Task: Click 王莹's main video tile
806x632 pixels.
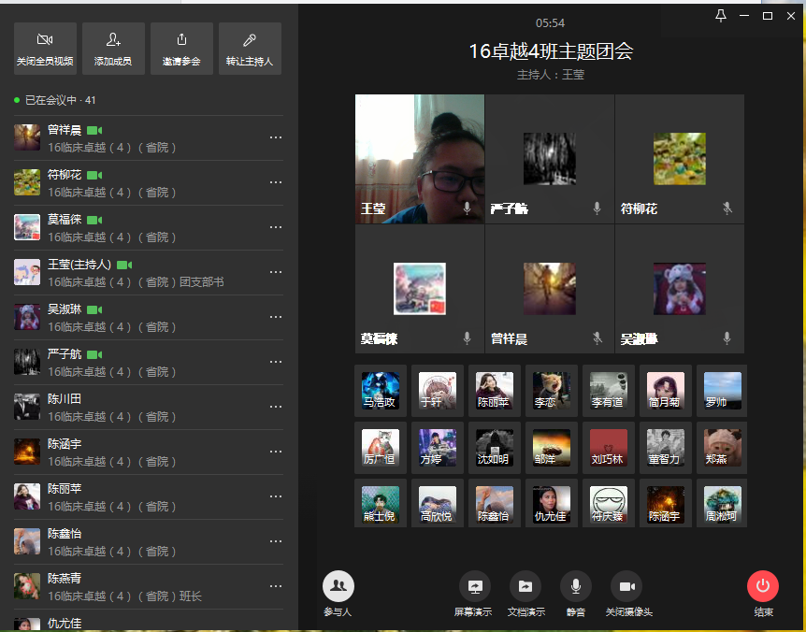Action: point(419,159)
